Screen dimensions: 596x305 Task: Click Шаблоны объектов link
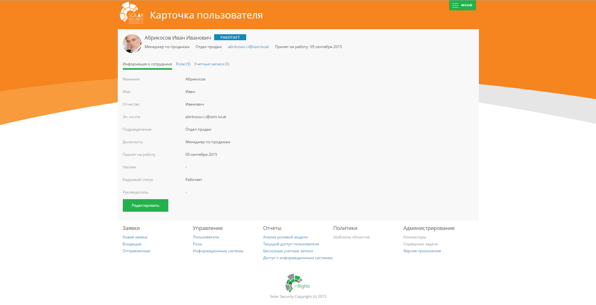coord(351,237)
